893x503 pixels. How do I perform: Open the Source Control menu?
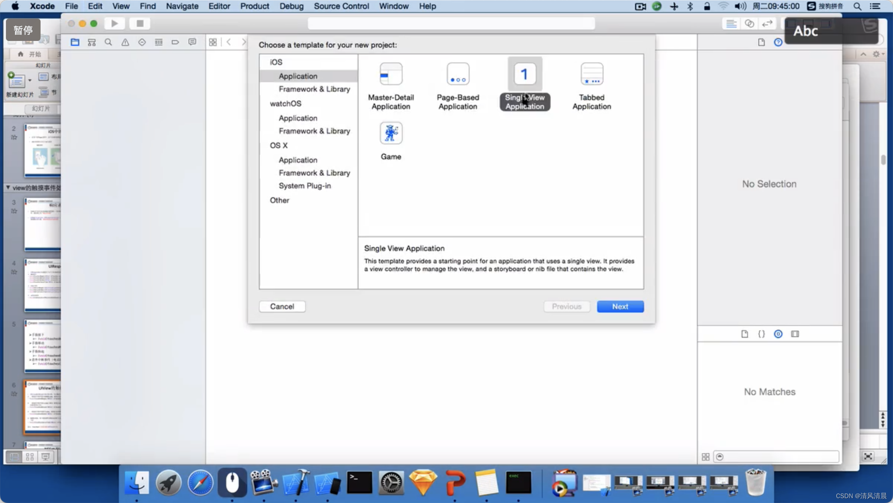(341, 6)
